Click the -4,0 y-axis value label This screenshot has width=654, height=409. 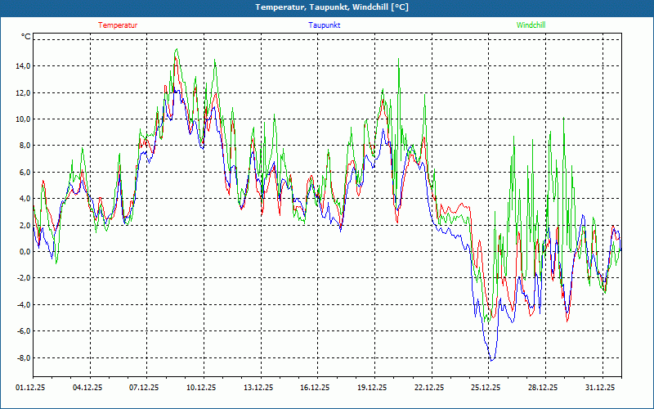[22, 305]
